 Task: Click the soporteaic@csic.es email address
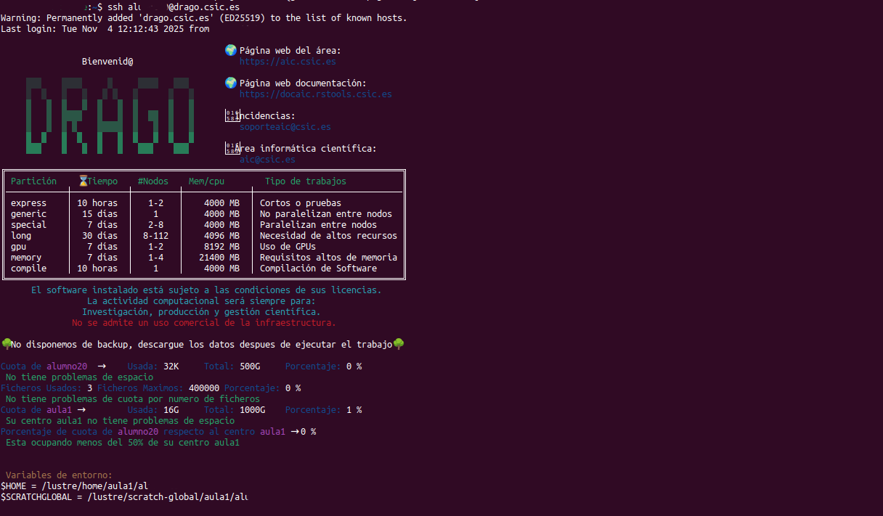(x=285, y=127)
